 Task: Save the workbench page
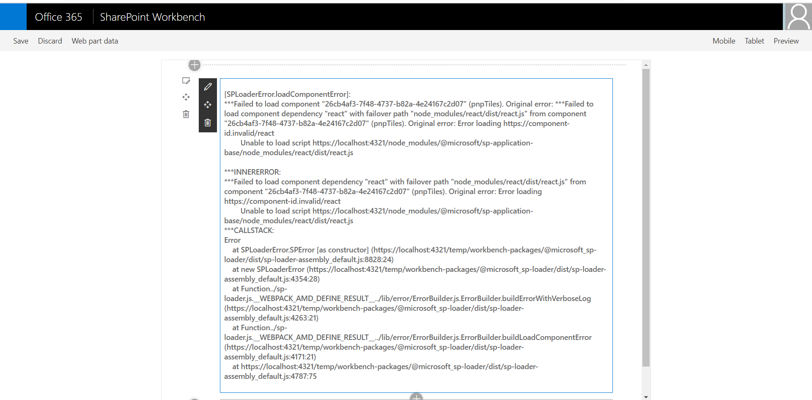tap(21, 41)
